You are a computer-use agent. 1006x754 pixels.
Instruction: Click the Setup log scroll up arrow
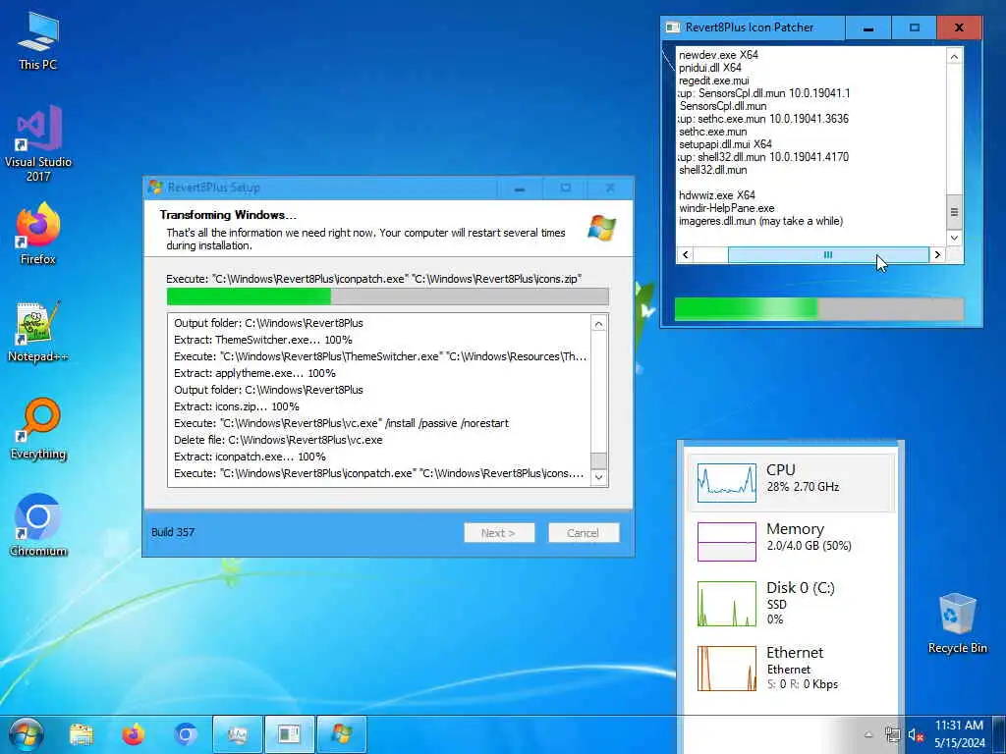(598, 324)
